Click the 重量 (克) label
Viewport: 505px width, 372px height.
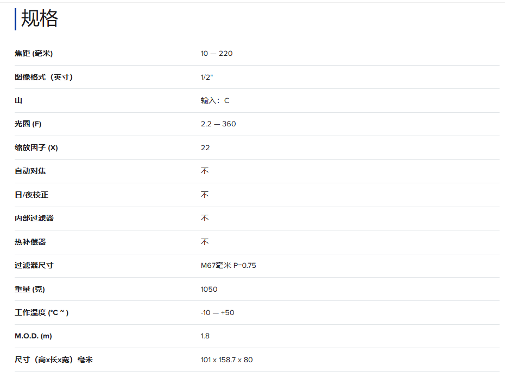[30, 289]
